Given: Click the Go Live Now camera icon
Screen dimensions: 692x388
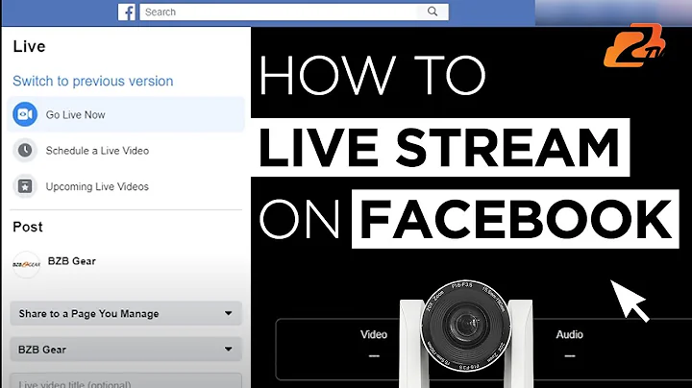Looking at the screenshot, I should 25,114.
